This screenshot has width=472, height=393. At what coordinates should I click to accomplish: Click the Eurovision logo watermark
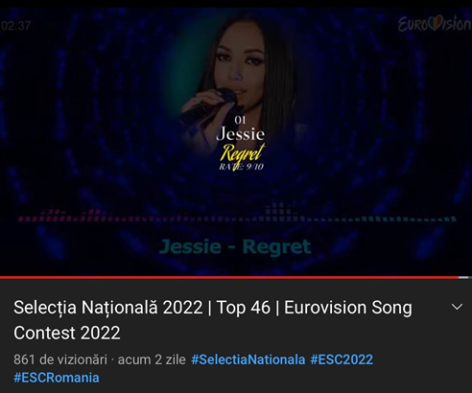(435, 24)
